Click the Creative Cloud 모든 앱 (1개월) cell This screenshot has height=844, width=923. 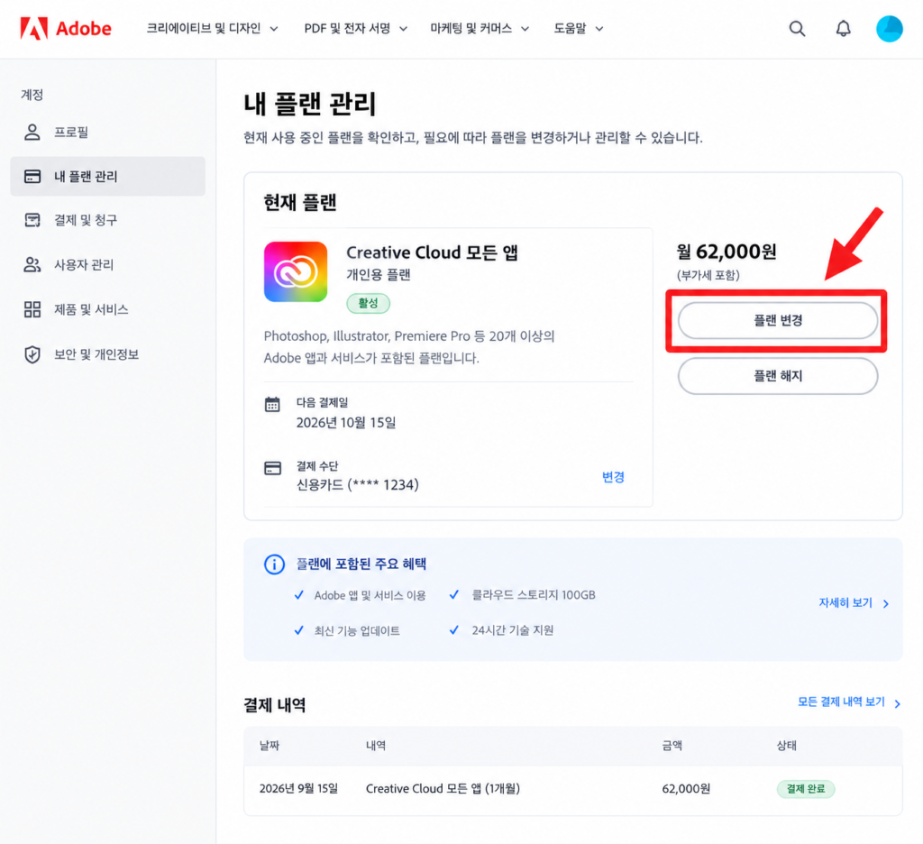(x=443, y=789)
